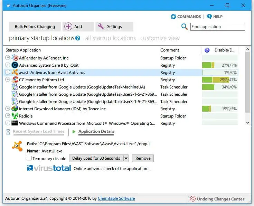Screen dimensions: 254x206
Task: Click the hourglass icon near Recent System Load Times
Action: tap(8, 132)
